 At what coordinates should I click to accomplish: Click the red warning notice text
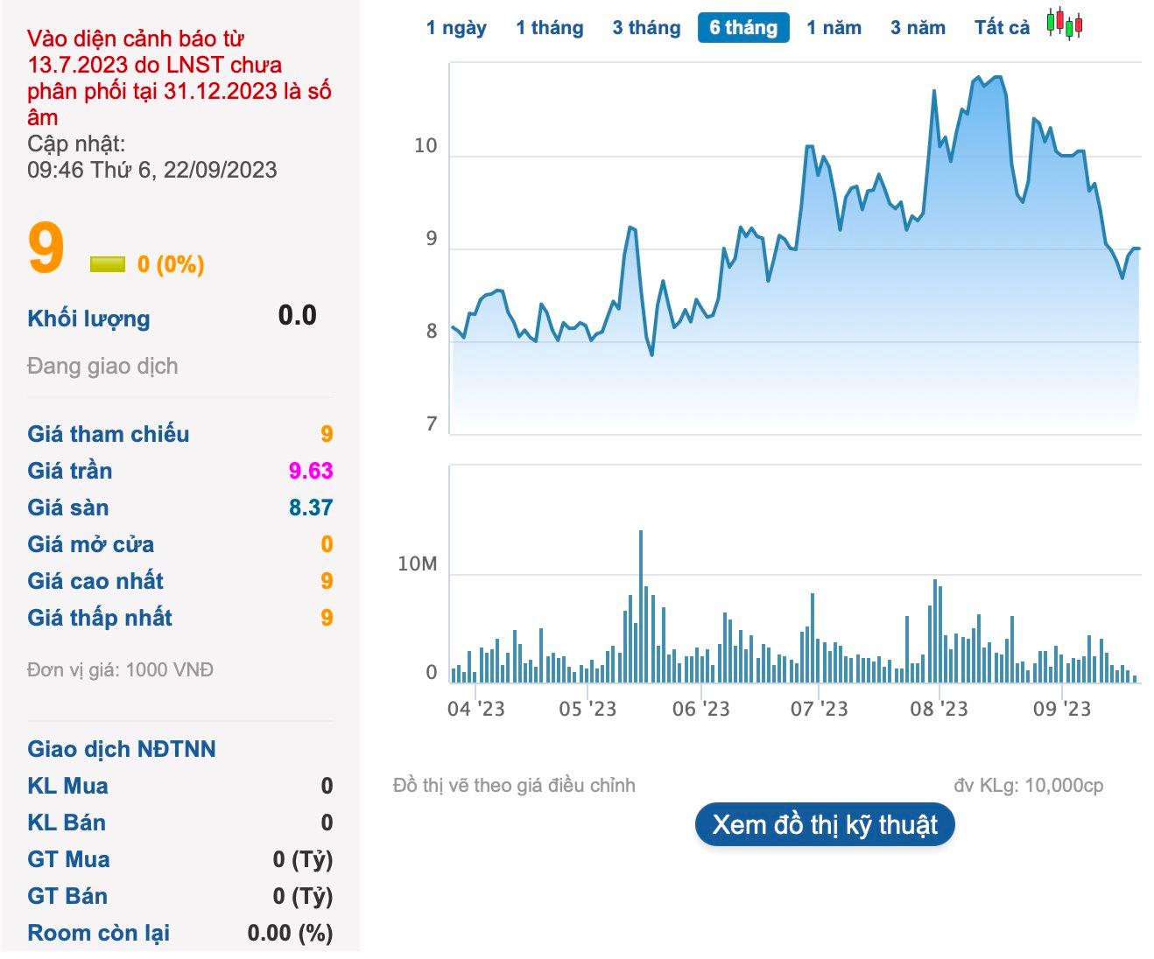[x=179, y=78]
